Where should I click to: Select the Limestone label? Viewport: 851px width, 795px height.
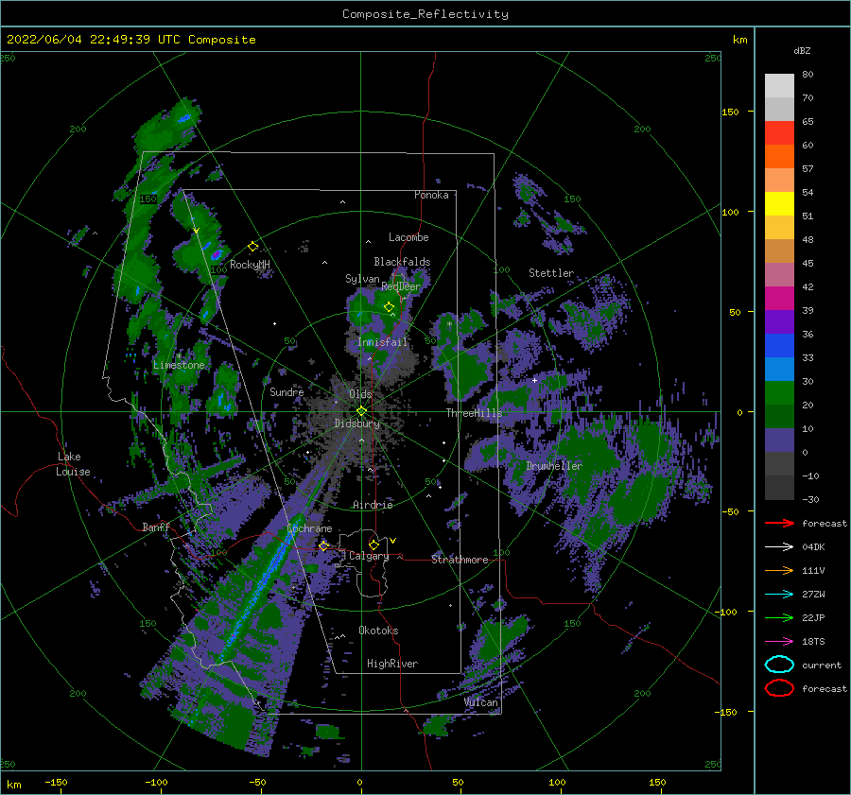[x=179, y=365]
